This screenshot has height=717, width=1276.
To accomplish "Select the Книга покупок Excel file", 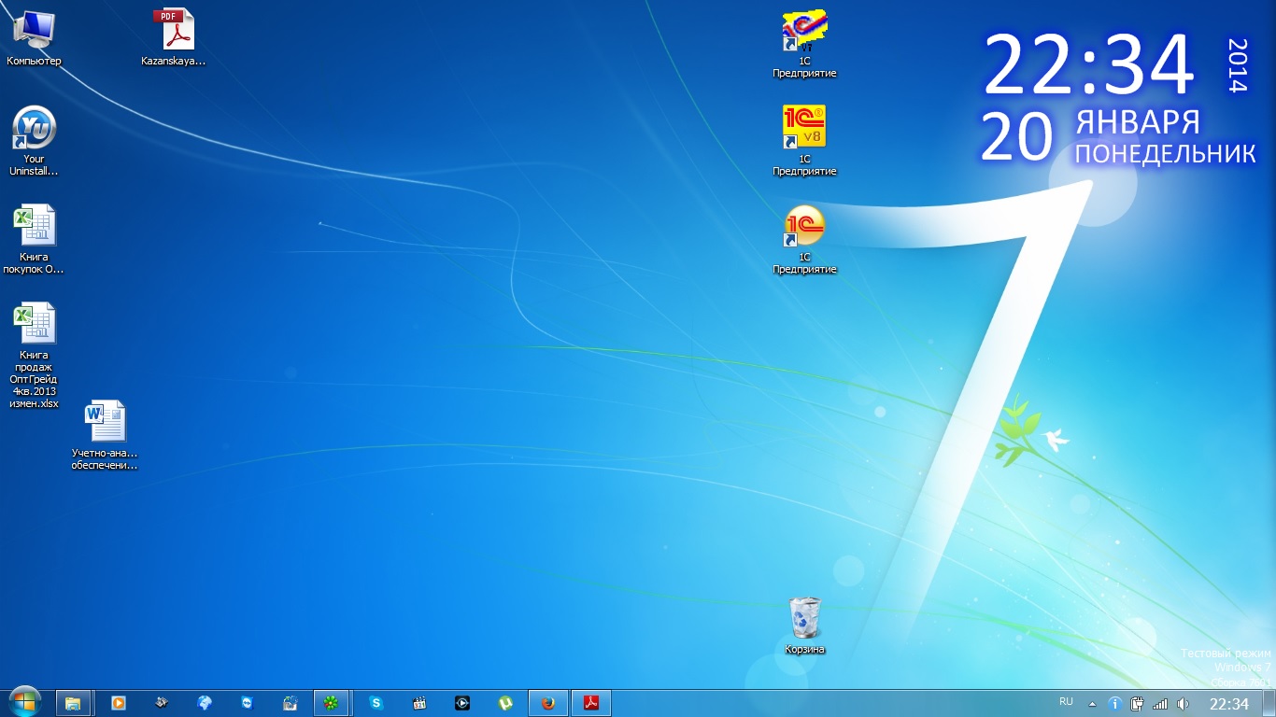I will (x=34, y=240).
